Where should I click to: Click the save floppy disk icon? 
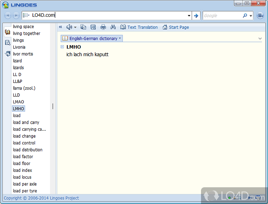[93, 27]
